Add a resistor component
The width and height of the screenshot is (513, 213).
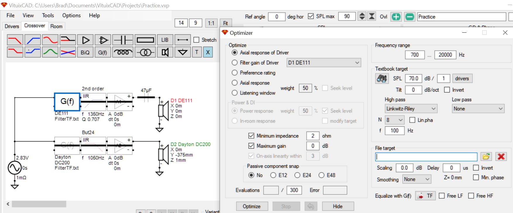coord(145,40)
